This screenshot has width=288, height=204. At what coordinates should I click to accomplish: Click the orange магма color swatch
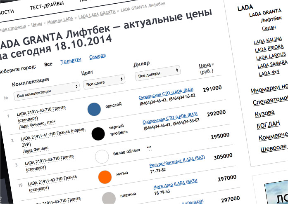pyautogui.click(x=105, y=177)
